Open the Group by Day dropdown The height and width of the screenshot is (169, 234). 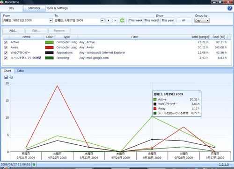coord(202,20)
